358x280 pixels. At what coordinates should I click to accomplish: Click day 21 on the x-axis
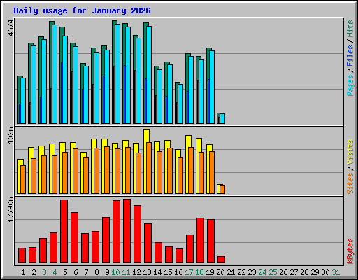pyautogui.click(x=231, y=272)
